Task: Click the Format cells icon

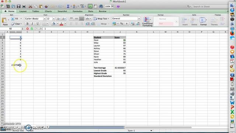Action: click(x=203, y=21)
